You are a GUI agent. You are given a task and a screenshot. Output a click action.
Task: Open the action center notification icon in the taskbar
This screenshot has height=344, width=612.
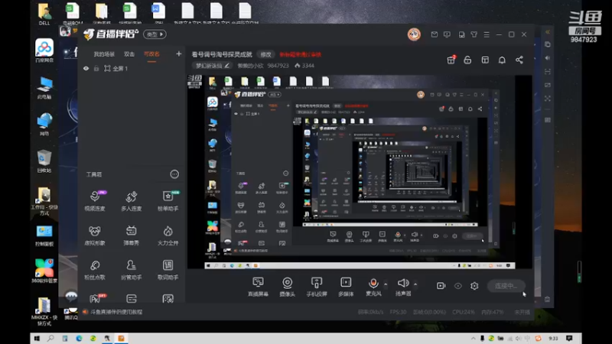pyautogui.click(x=569, y=338)
